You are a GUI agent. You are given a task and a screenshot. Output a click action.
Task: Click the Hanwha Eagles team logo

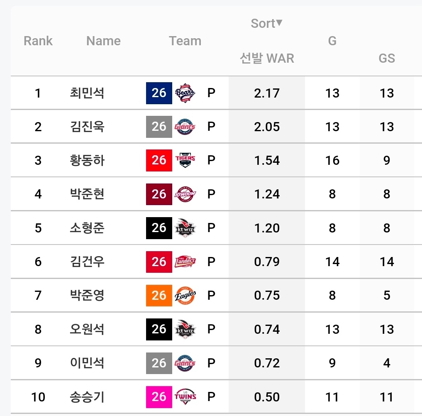(185, 295)
